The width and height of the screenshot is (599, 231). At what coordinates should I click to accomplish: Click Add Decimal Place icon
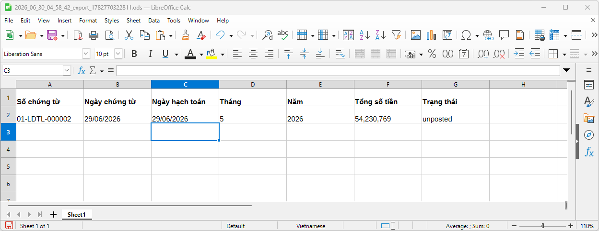483,54
